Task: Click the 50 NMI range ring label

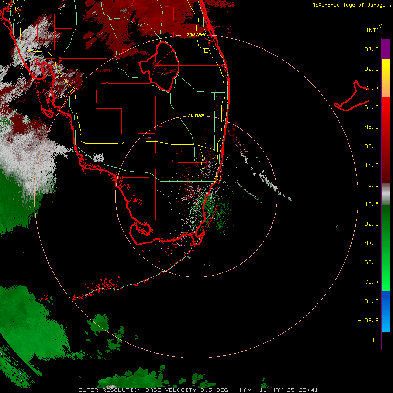Action: pyautogui.click(x=196, y=115)
